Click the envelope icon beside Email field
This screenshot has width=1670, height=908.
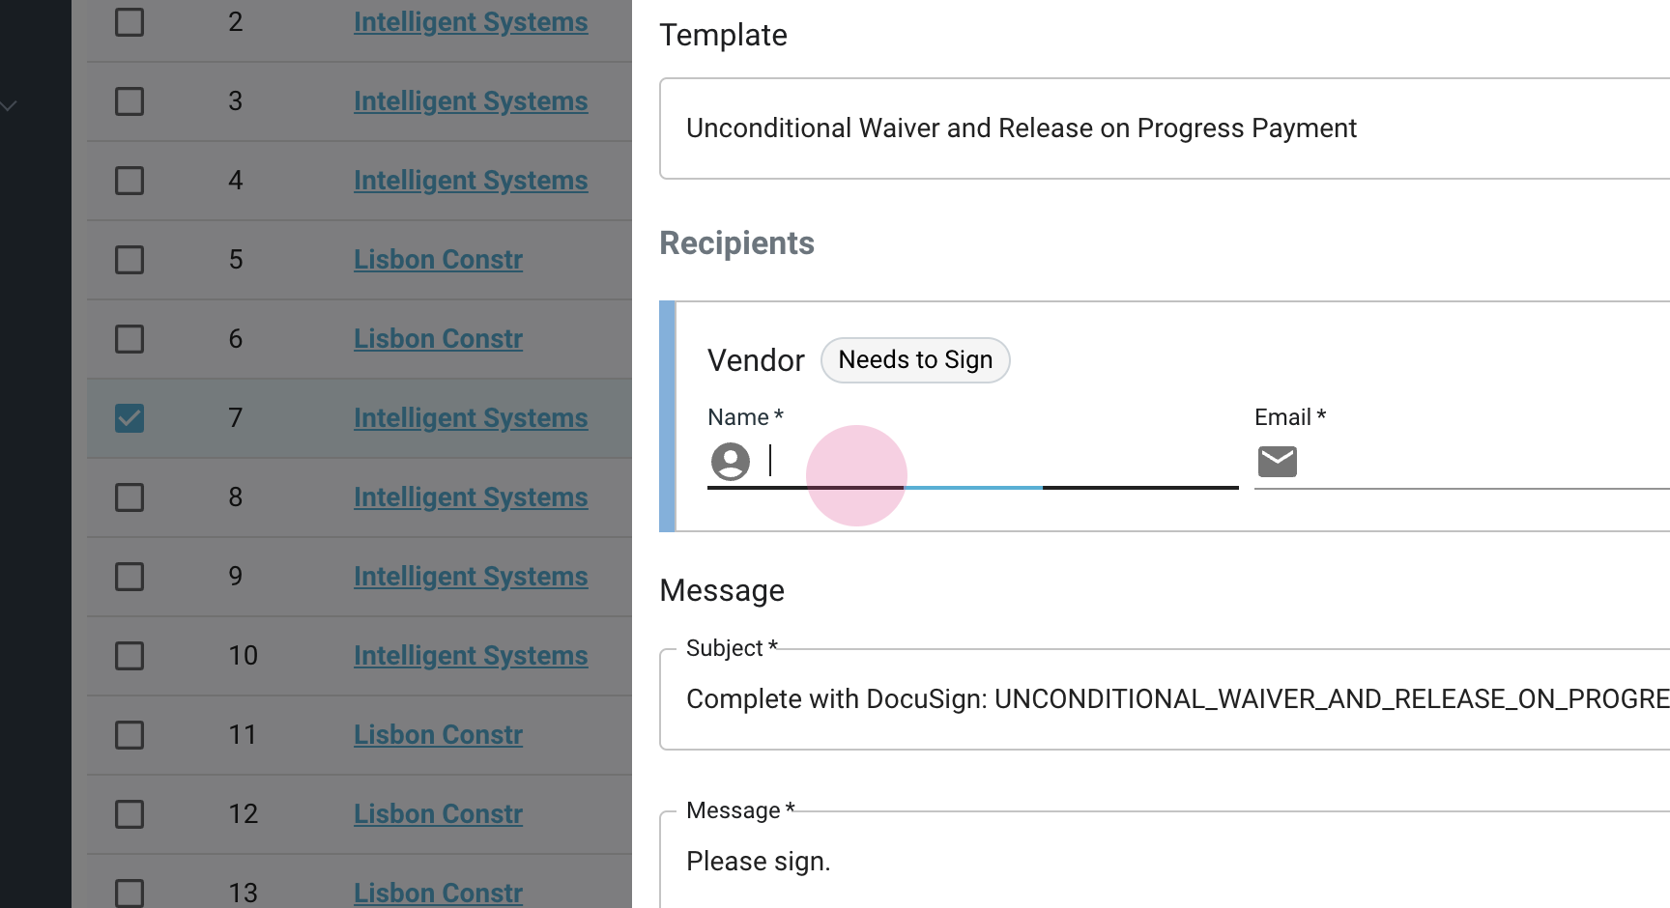pos(1277,462)
